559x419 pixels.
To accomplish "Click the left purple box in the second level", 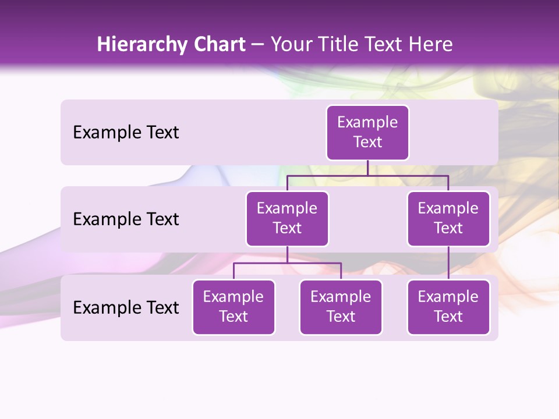I will click(x=287, y=218).
